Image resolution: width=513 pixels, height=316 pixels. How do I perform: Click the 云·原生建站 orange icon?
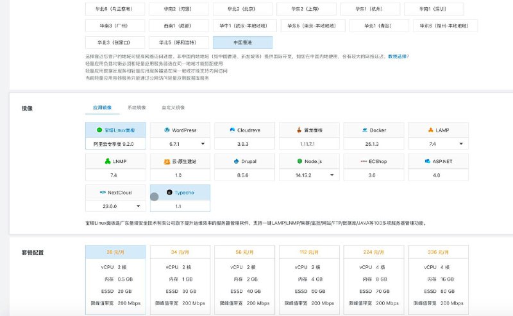167,162
